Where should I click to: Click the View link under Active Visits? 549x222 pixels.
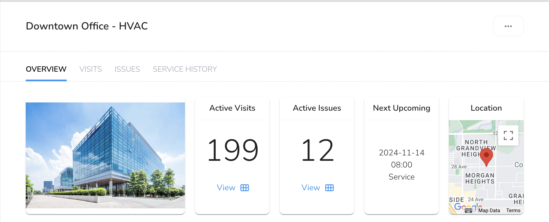coord(226,188)
